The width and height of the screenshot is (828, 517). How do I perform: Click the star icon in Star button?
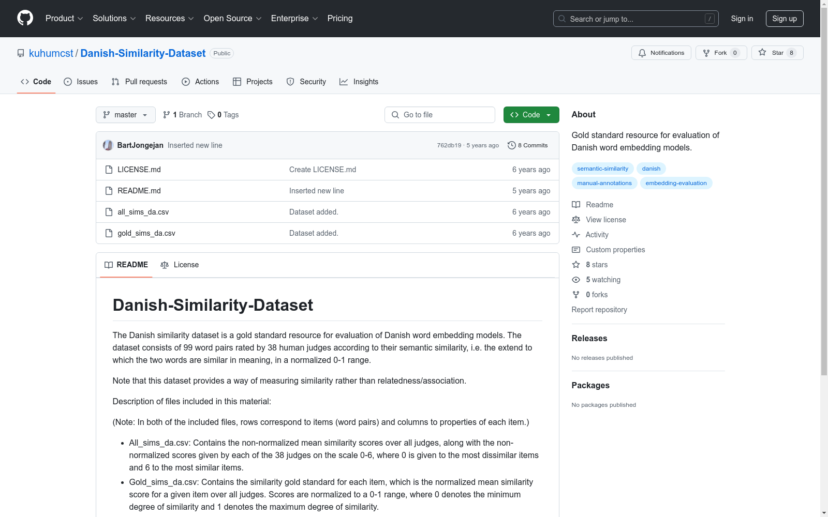pos(762,52)
